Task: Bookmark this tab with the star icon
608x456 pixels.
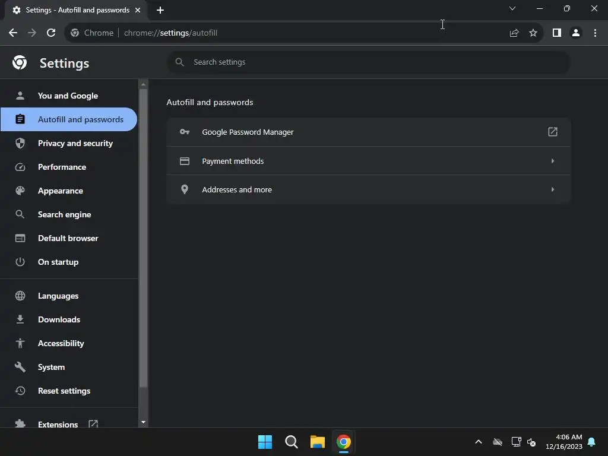Action: [x=533, y=33]
